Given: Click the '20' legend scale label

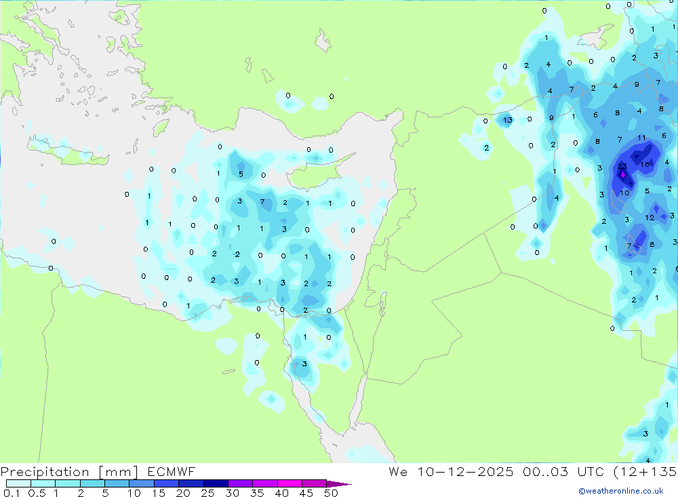Looking at the screenshot, I should coord(183,493).
